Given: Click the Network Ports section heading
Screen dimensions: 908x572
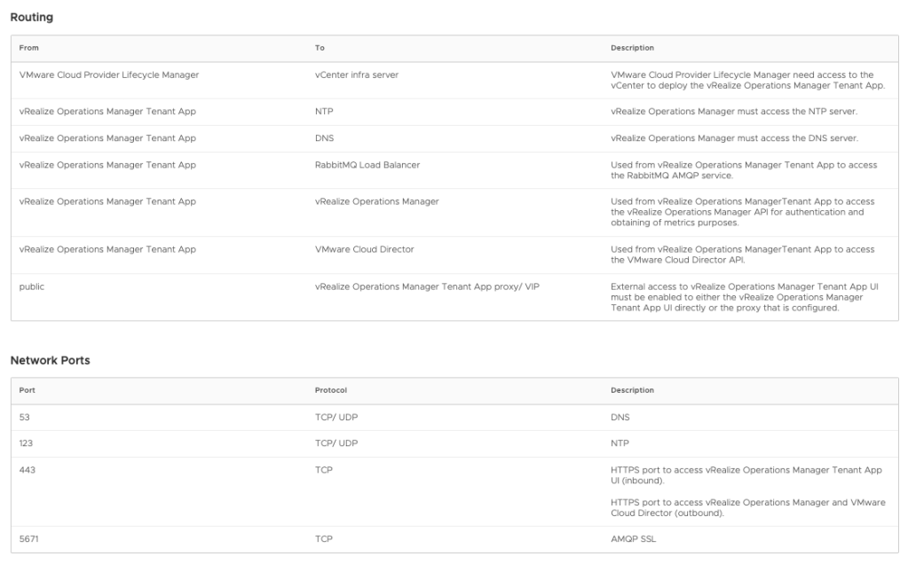Looking at the screenshot, I should pos(50,360).
